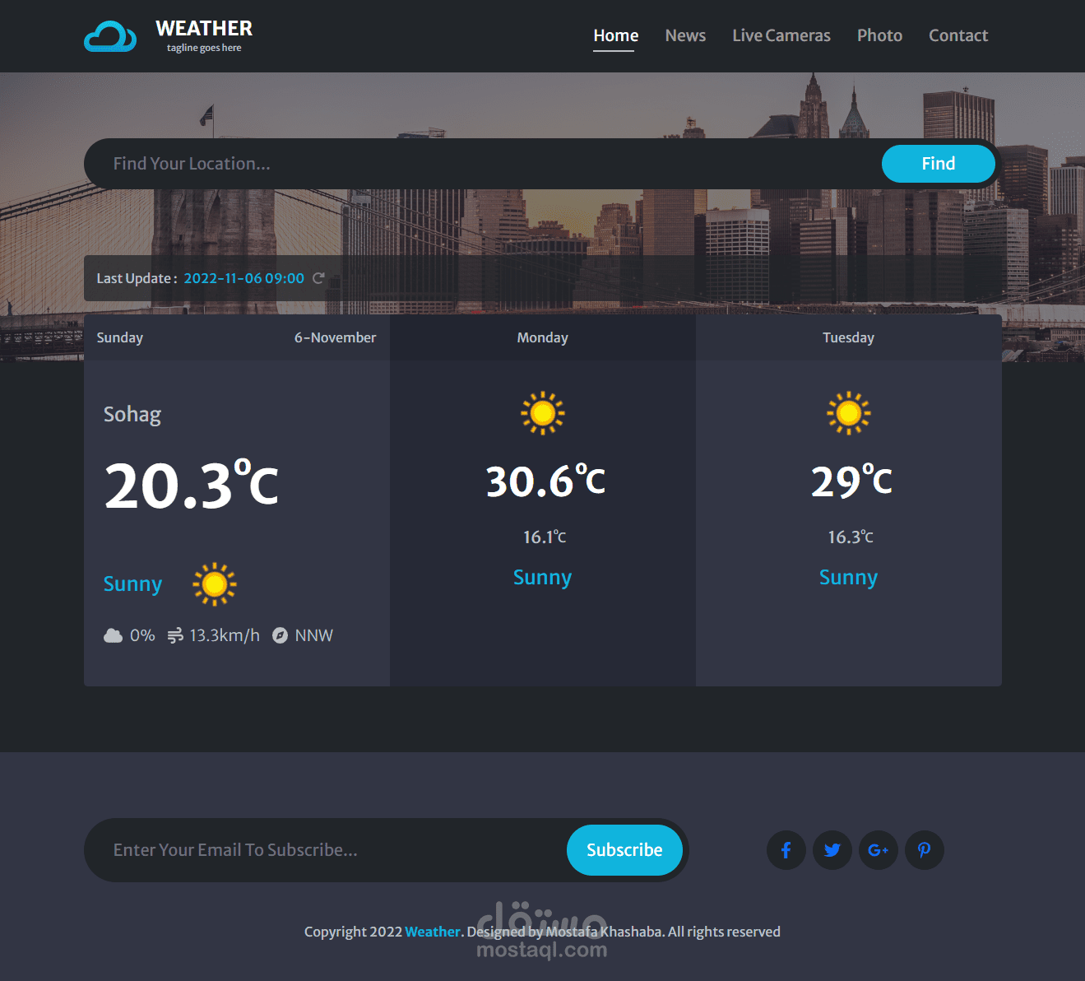Click the sun icon on Tuesday's forecast
The height and width of the screenshot is (981, 1085).
click(x=848, y=412)
